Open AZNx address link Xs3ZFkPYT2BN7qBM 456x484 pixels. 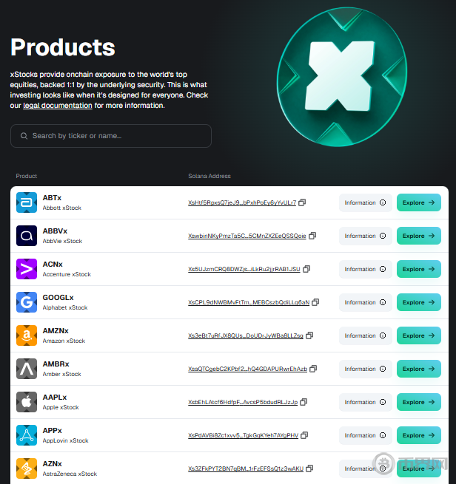click(x=246, y=469)
